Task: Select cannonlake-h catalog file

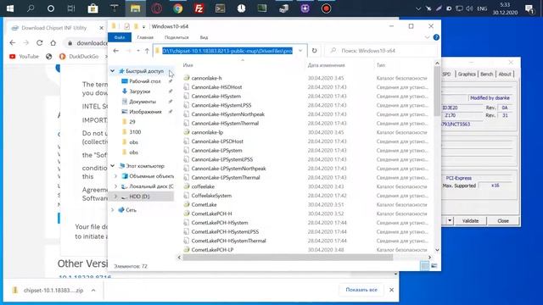Action: point(206,78)
